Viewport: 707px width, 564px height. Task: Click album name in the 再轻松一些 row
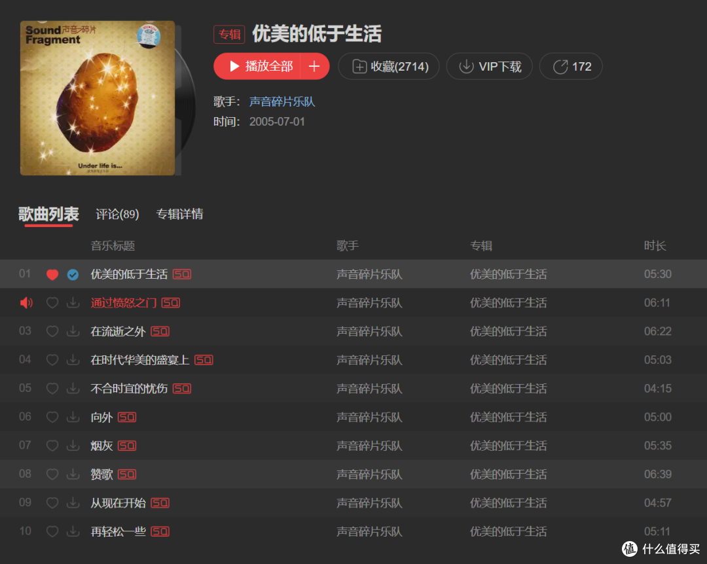pos(508,531)
